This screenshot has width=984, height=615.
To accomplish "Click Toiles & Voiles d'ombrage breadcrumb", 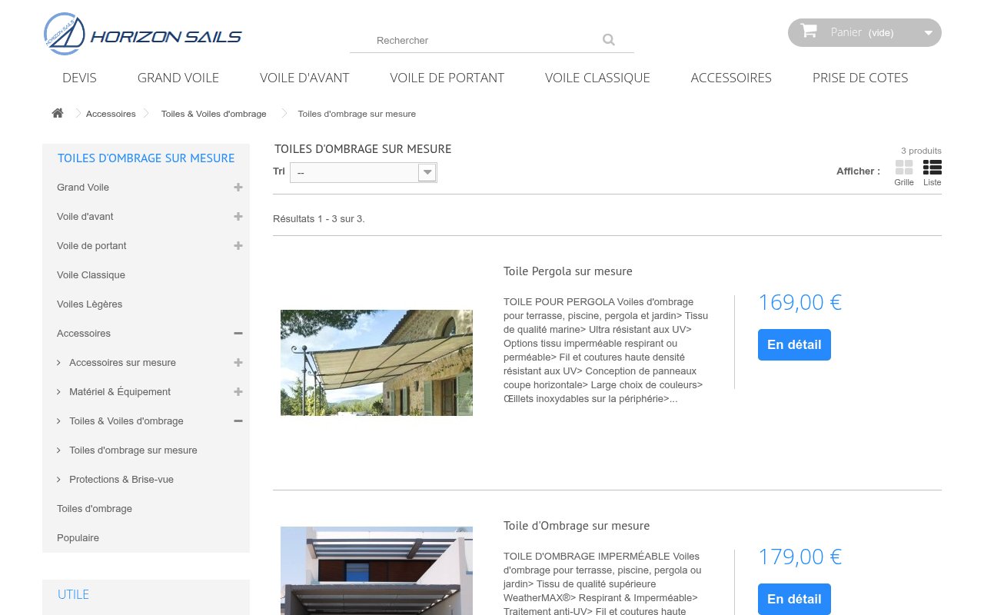I will 214,114.
